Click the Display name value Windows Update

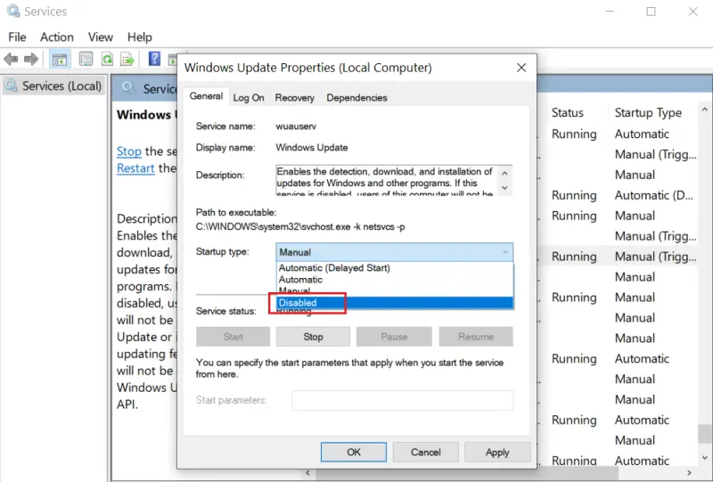311,148
